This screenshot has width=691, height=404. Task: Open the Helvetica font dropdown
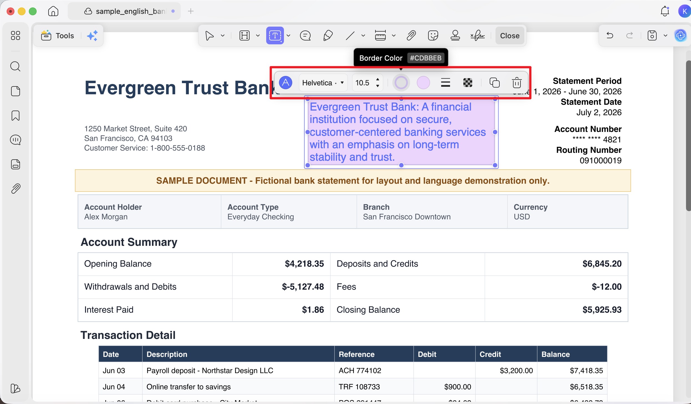point(323,83)
